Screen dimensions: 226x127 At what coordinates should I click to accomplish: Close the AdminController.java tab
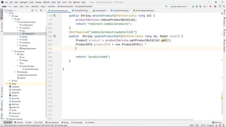(x=69, y=11)
